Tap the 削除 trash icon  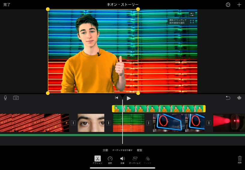[x=240, y=159]
